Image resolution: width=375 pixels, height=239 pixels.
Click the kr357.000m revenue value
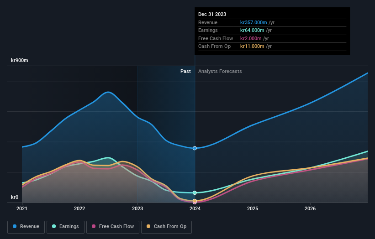[254, 22]
